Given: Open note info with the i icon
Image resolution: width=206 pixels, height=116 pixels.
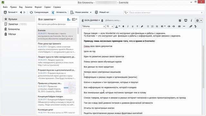Looking at the screenshot, I should 191,20.
